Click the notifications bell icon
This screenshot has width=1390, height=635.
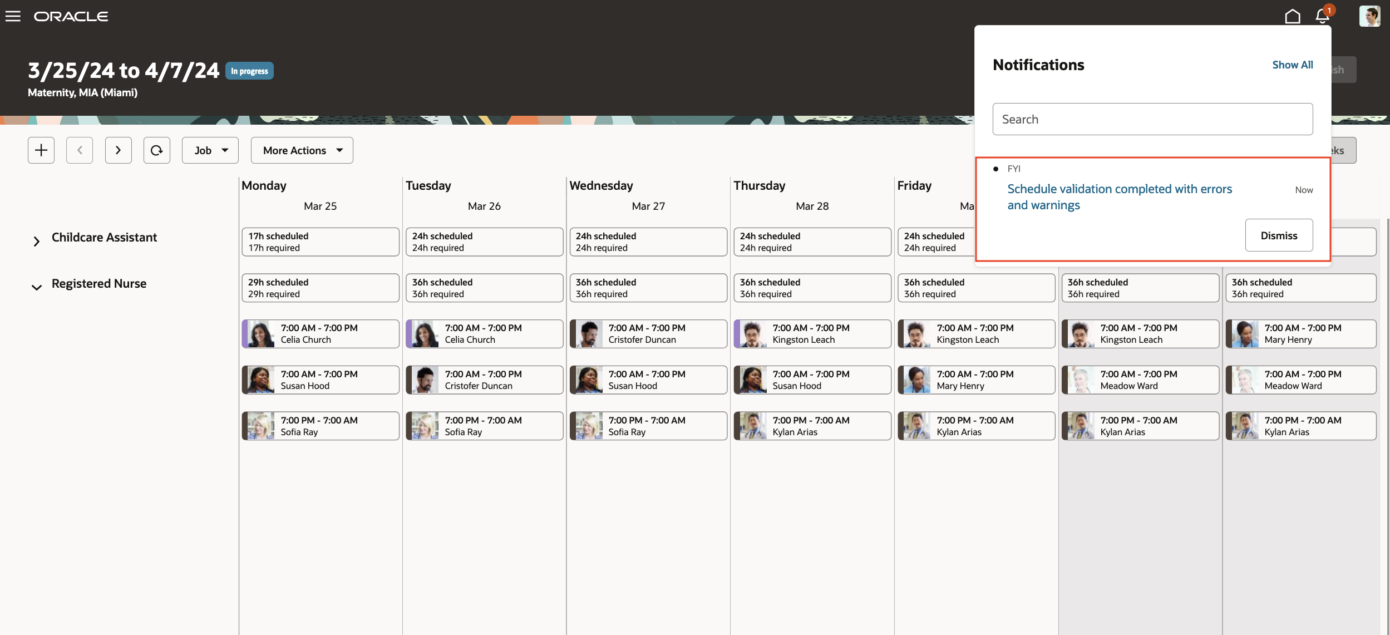(x=1323, y=16)
